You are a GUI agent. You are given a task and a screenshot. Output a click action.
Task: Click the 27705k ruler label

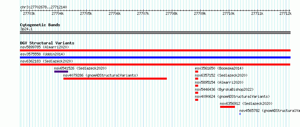[x=86, y=13]
